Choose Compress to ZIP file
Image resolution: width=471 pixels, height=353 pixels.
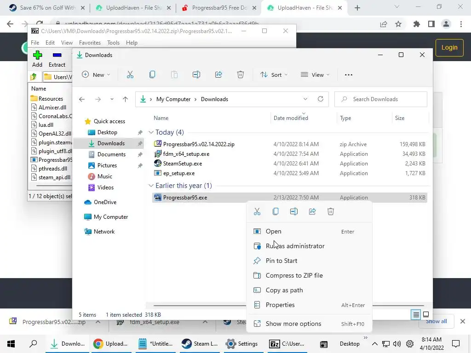tap(309, 276)
